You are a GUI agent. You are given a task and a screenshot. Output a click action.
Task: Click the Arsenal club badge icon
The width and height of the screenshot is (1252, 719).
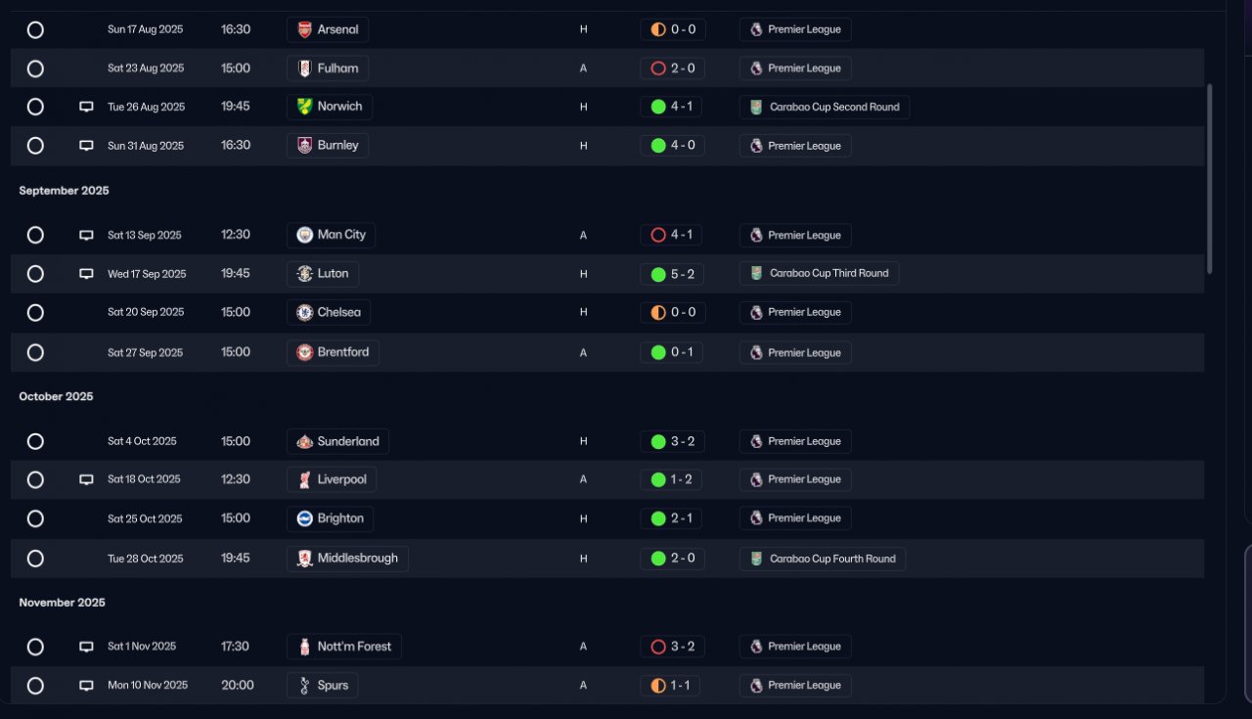pos(305,29)
